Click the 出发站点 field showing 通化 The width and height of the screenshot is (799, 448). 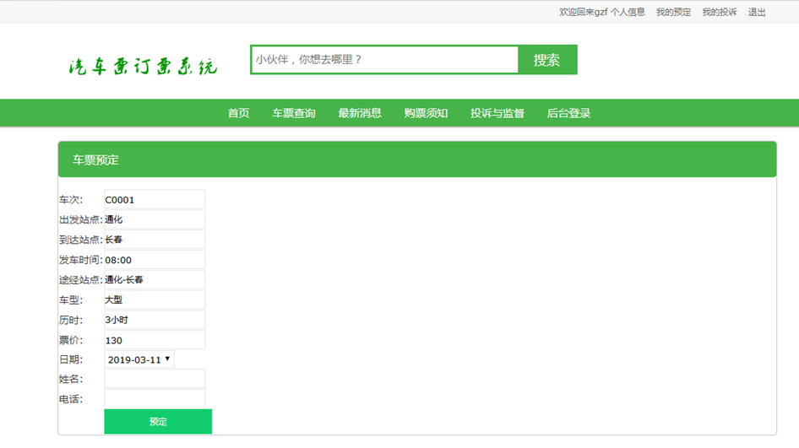pos(155,219)
